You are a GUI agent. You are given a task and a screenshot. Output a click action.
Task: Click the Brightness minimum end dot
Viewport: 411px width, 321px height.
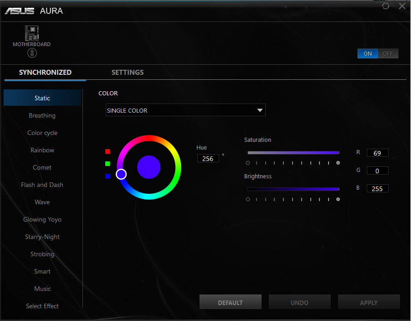[x=248, y=199]
